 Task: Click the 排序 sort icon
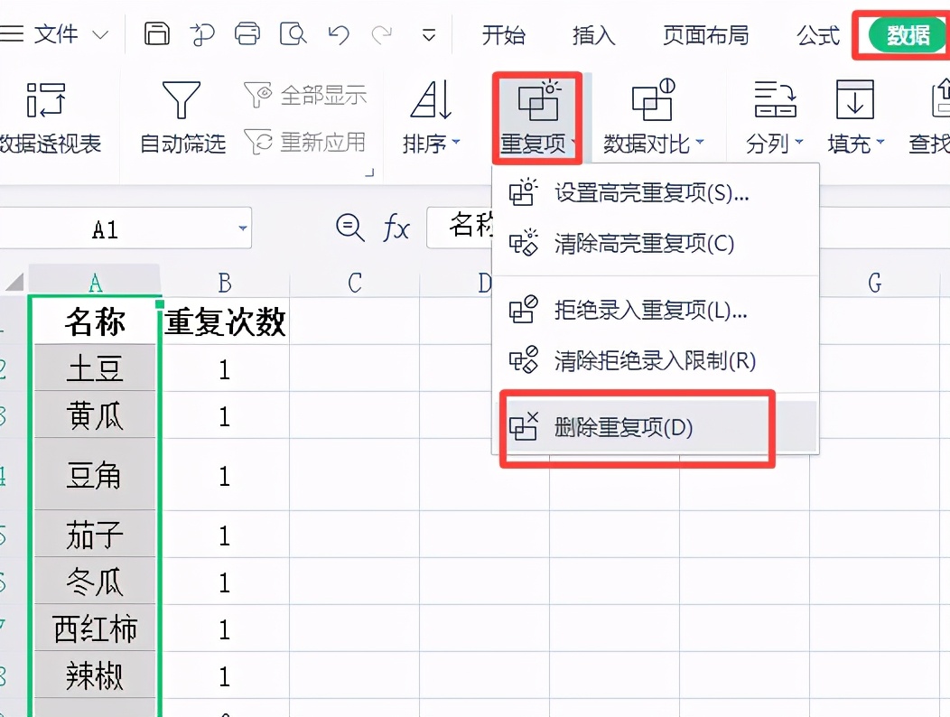tap(431, 99)
